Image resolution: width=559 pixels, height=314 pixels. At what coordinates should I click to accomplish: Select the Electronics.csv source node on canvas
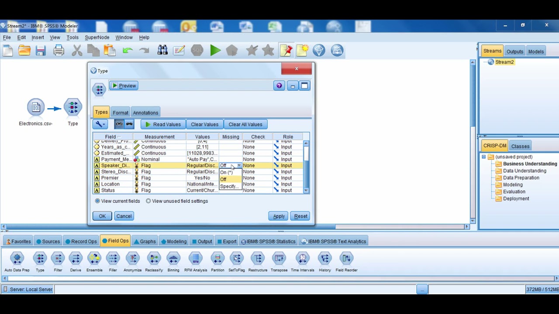(x=35, y=108)
